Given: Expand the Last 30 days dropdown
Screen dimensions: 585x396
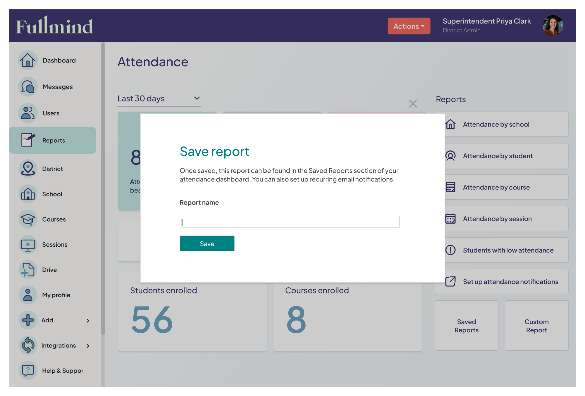Looking at the screenshot, I should point(159,98).
